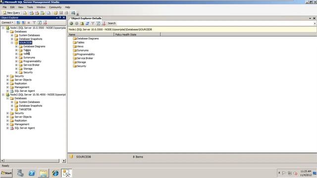Select Replication under Node1
This screenshot has width=317, height=178.
pyautogui.click(x=21, y=84)
